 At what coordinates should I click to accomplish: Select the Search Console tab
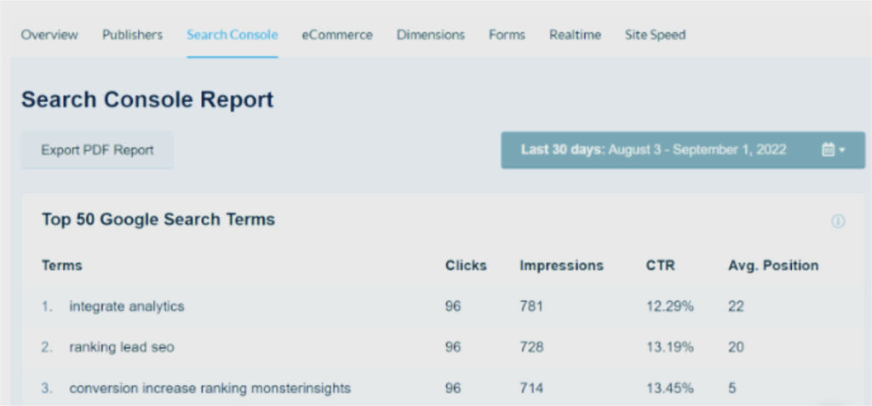232,35
